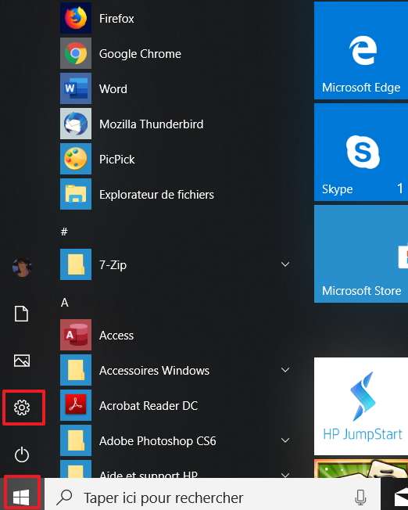The width and height of the screenshot is (408, 510).
Task: Expand Accessoires Windows chevron
Action: (285, 370)
